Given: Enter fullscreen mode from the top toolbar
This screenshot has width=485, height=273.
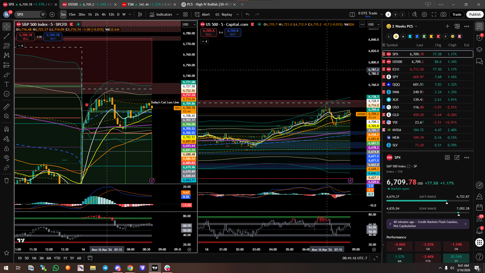Looking at the screenshot, I should 434,14.
